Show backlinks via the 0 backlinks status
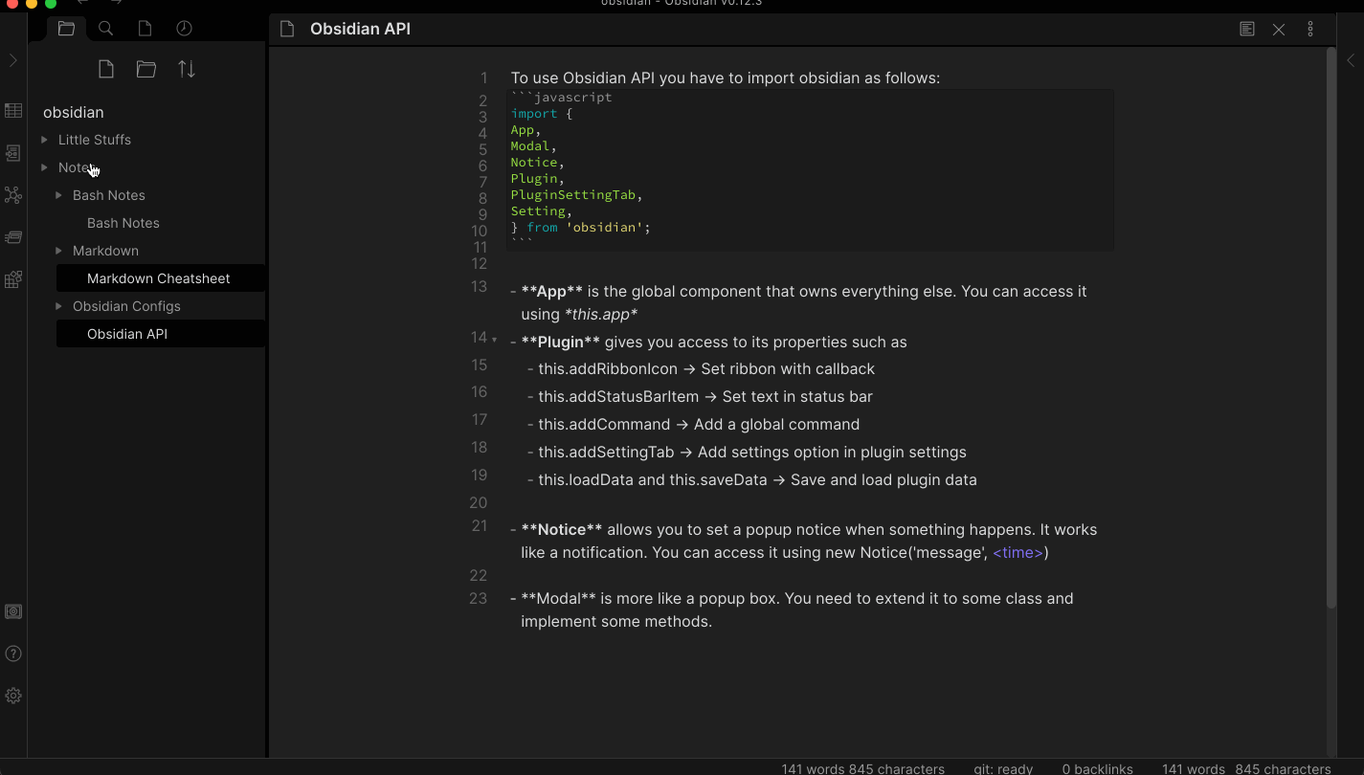 [x=1097, y=768]
